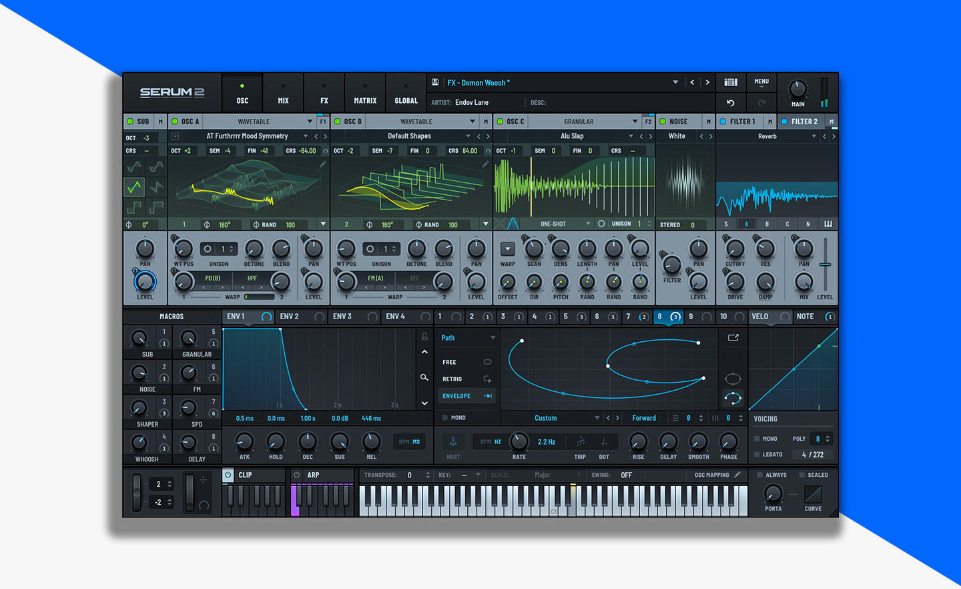
Task: Go to the MATRIX tab
Action: click(365, 93)
